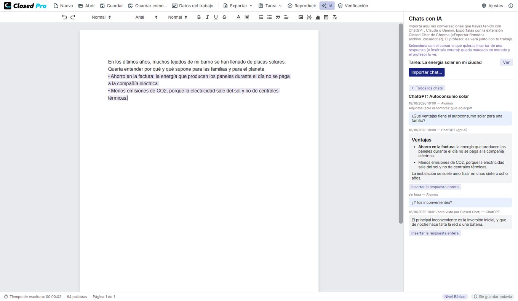Open the Arial font dropdown
518x301 pixels.
click(146, 17)
